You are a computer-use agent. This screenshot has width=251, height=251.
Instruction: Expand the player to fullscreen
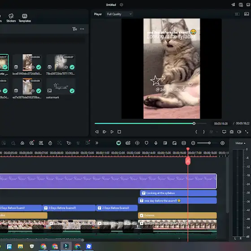pyautogui.click(x=247, y=132)
